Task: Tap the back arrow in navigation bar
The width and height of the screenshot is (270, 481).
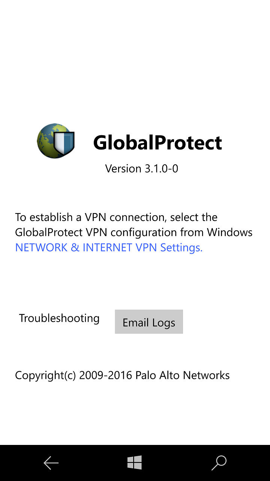Action: 51,463
